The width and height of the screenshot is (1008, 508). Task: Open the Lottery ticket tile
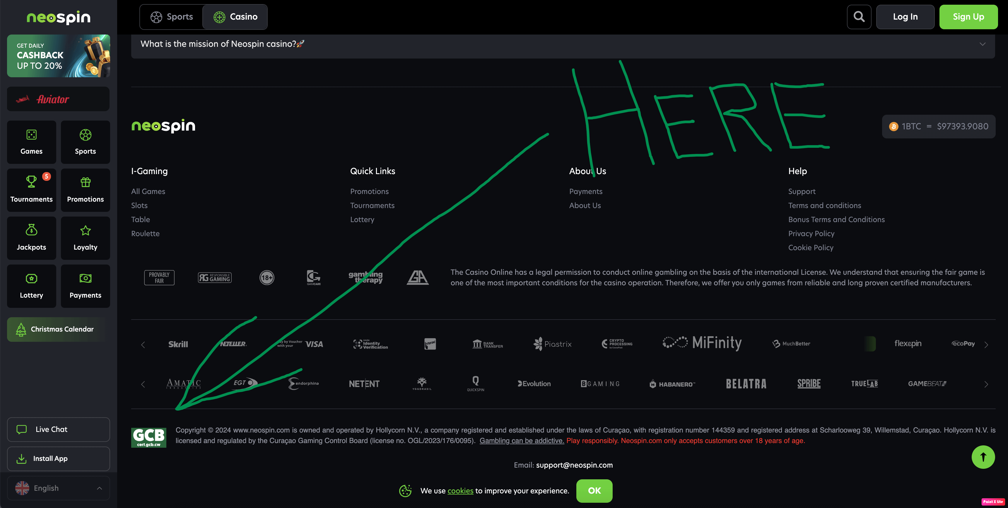click(31, 286)
